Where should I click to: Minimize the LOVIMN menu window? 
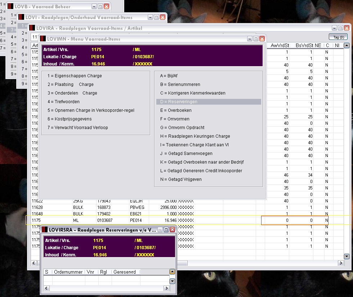pyautogui.click(x=250, y=39)
